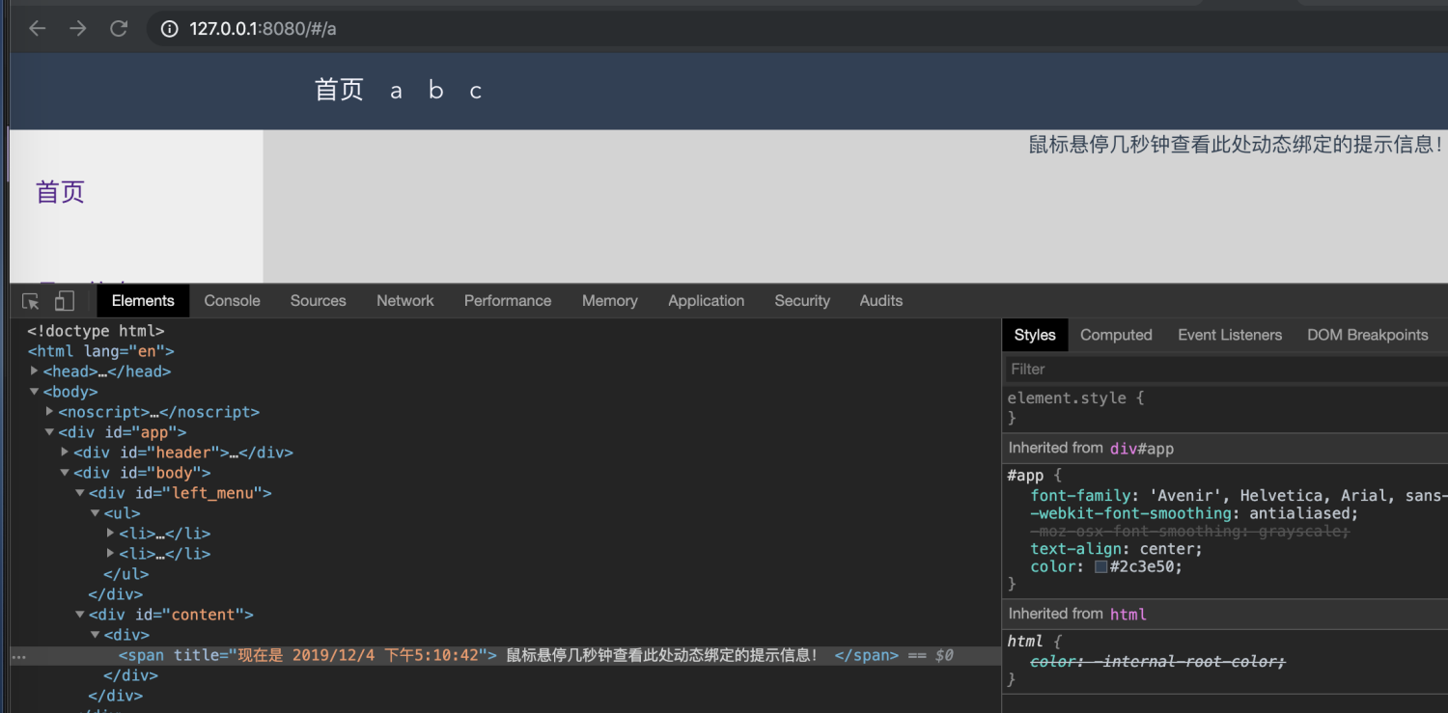Viewport: 1448px width, 713px height.
Task: Open the Sources tab
Action: [318, 301]
